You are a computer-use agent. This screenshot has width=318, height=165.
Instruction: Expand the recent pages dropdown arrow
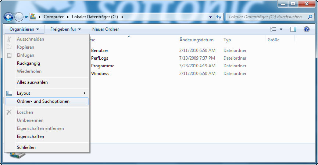26,17
